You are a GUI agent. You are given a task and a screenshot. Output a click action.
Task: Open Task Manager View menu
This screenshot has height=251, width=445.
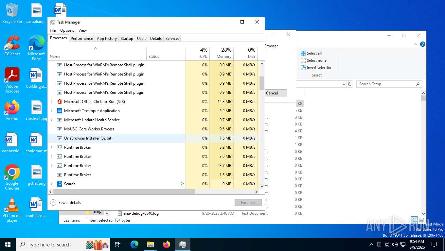pos(82,30)
